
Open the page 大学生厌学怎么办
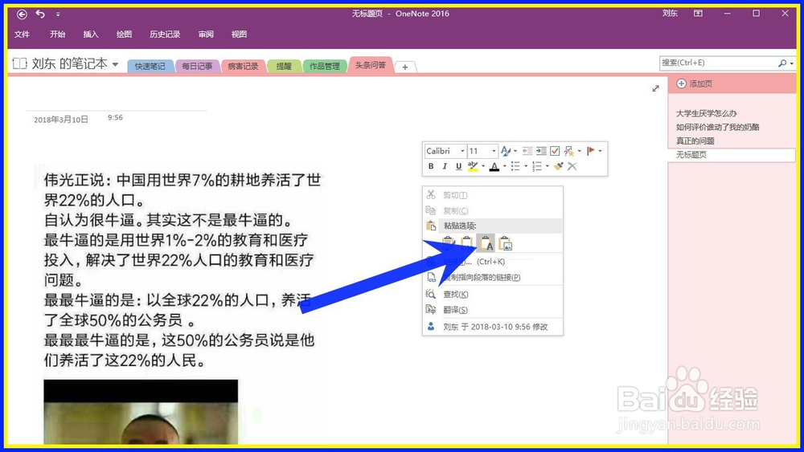[x=706, y=113]
